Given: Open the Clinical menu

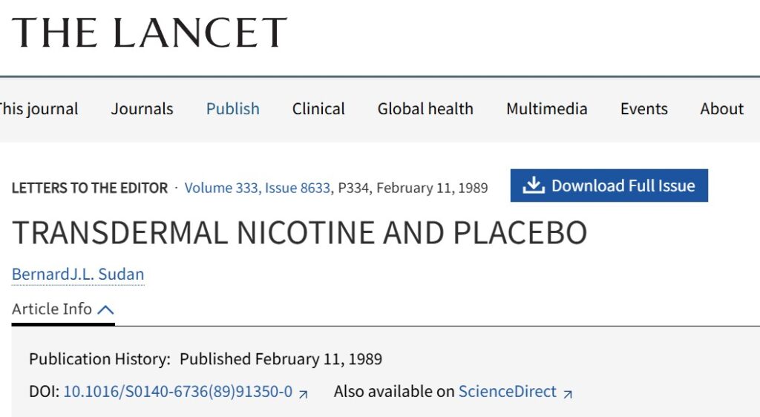Looking at the screenshot, I should coord(318,109).
